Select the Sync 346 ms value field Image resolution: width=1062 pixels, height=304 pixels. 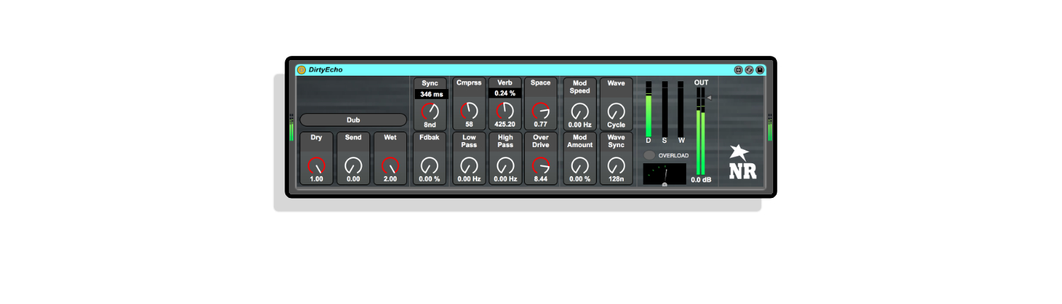tap(430, 94)
